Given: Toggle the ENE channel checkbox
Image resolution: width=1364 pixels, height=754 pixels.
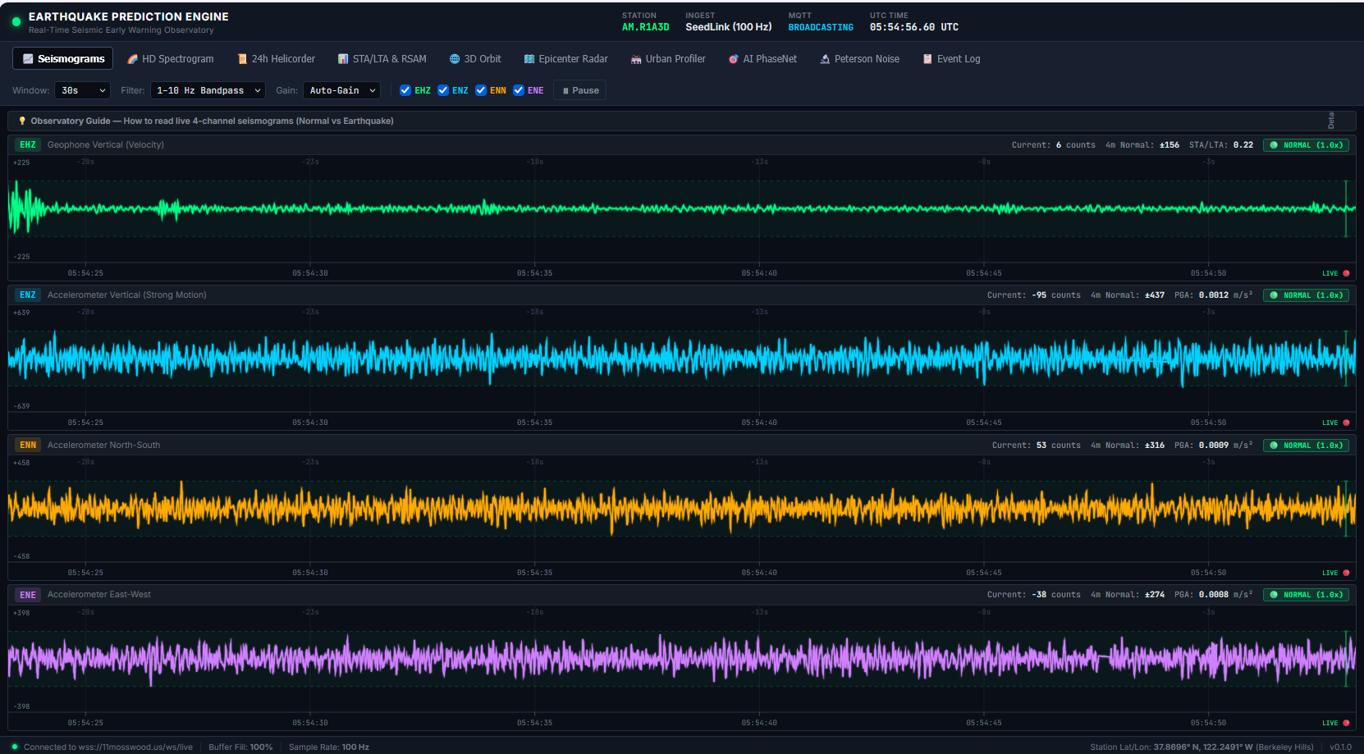Looking at the screenshot, I should pyautogui.click(x=519, y=90).
